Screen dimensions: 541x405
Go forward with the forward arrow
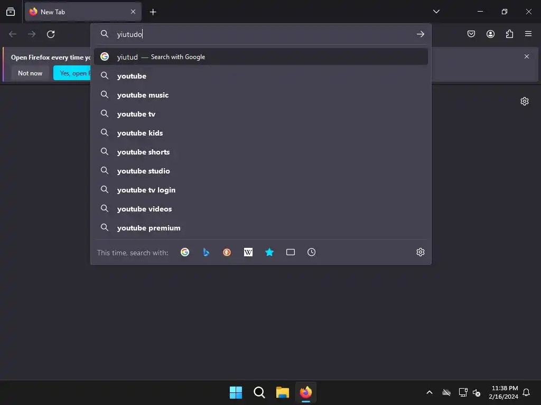tap(32, 34)
